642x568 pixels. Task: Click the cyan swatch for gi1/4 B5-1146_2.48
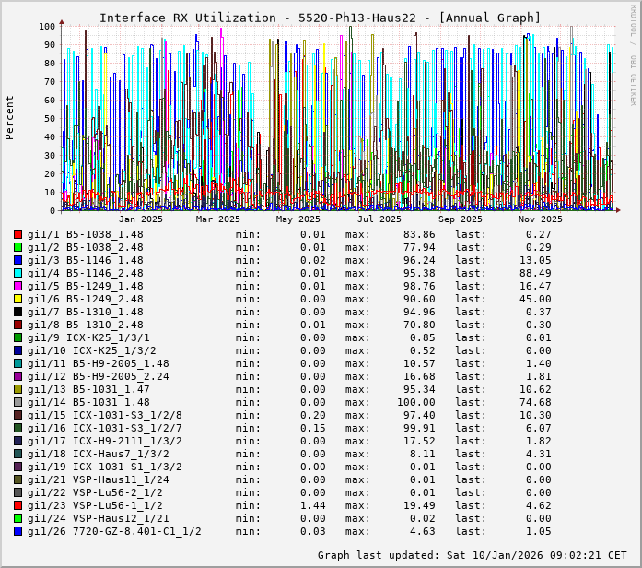click(x=18, y=273)
